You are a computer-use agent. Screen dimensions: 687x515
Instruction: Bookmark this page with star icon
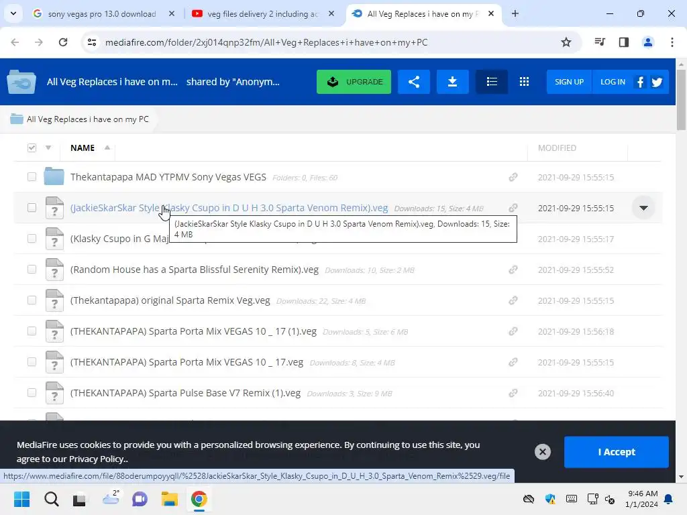[566, 42]
